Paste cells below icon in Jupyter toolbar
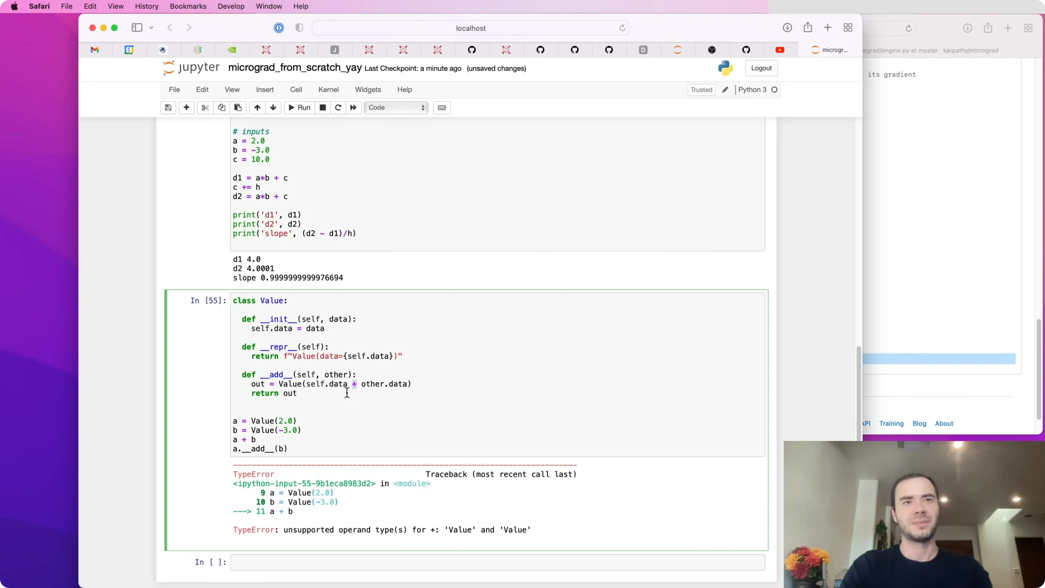 click(x=238, y=108)
